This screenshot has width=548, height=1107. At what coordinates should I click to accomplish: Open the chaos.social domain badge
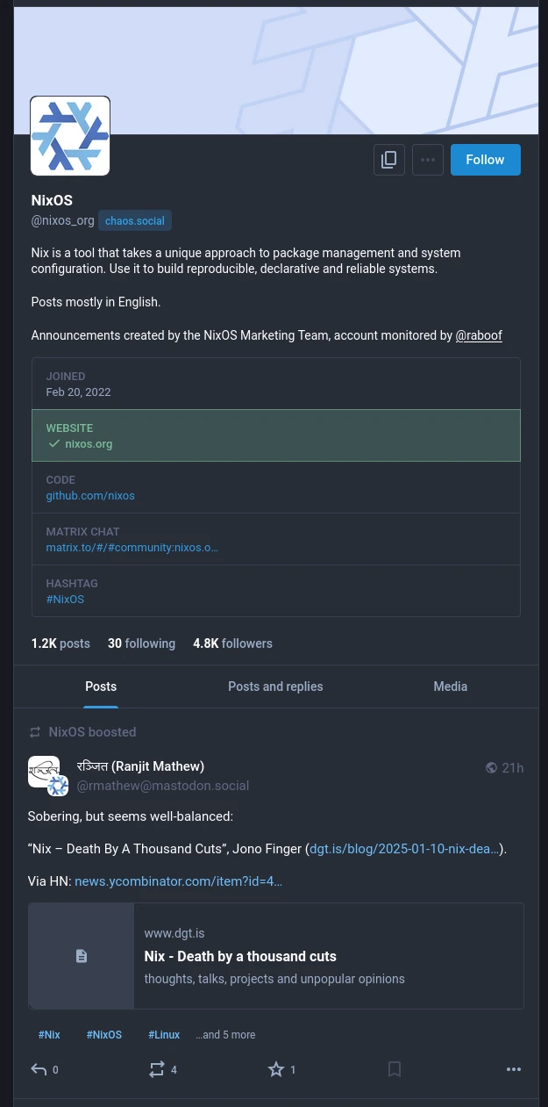click(x=134, y=221)
